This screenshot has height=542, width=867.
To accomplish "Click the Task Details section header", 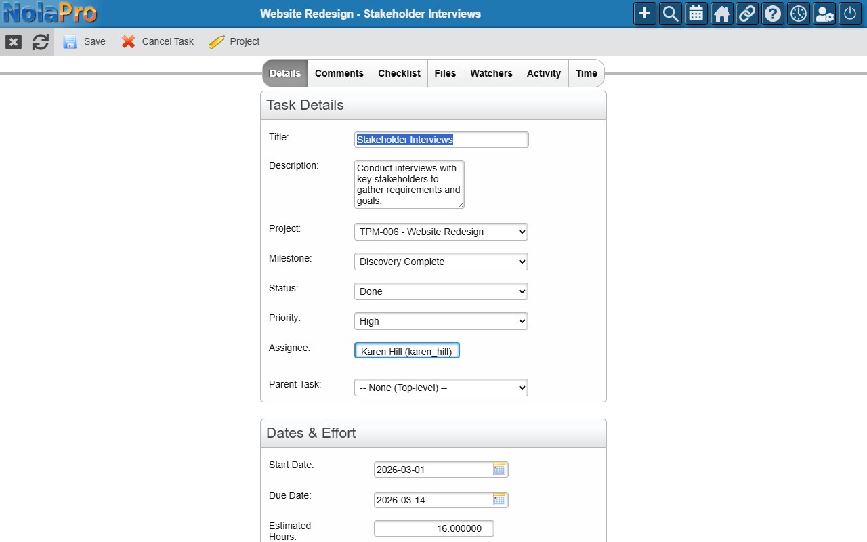I will [x=433, y=106].
